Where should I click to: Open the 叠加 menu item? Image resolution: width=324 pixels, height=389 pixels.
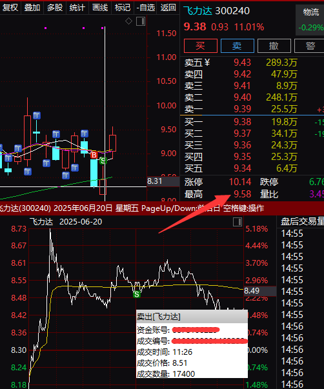tap(32, 8)
